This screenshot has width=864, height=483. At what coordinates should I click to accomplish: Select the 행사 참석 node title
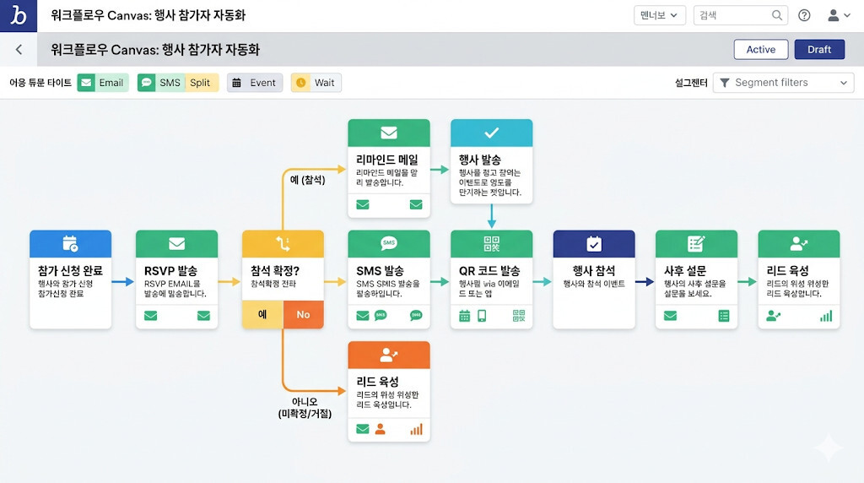coord(594,271)
